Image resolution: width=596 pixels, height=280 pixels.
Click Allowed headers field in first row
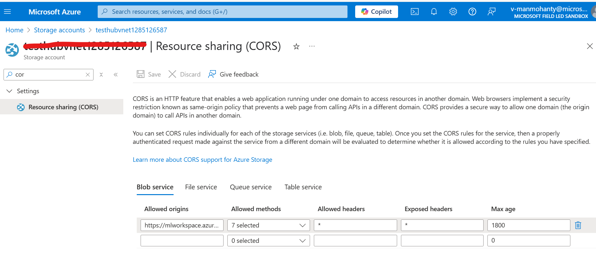(x=355, y=225)
